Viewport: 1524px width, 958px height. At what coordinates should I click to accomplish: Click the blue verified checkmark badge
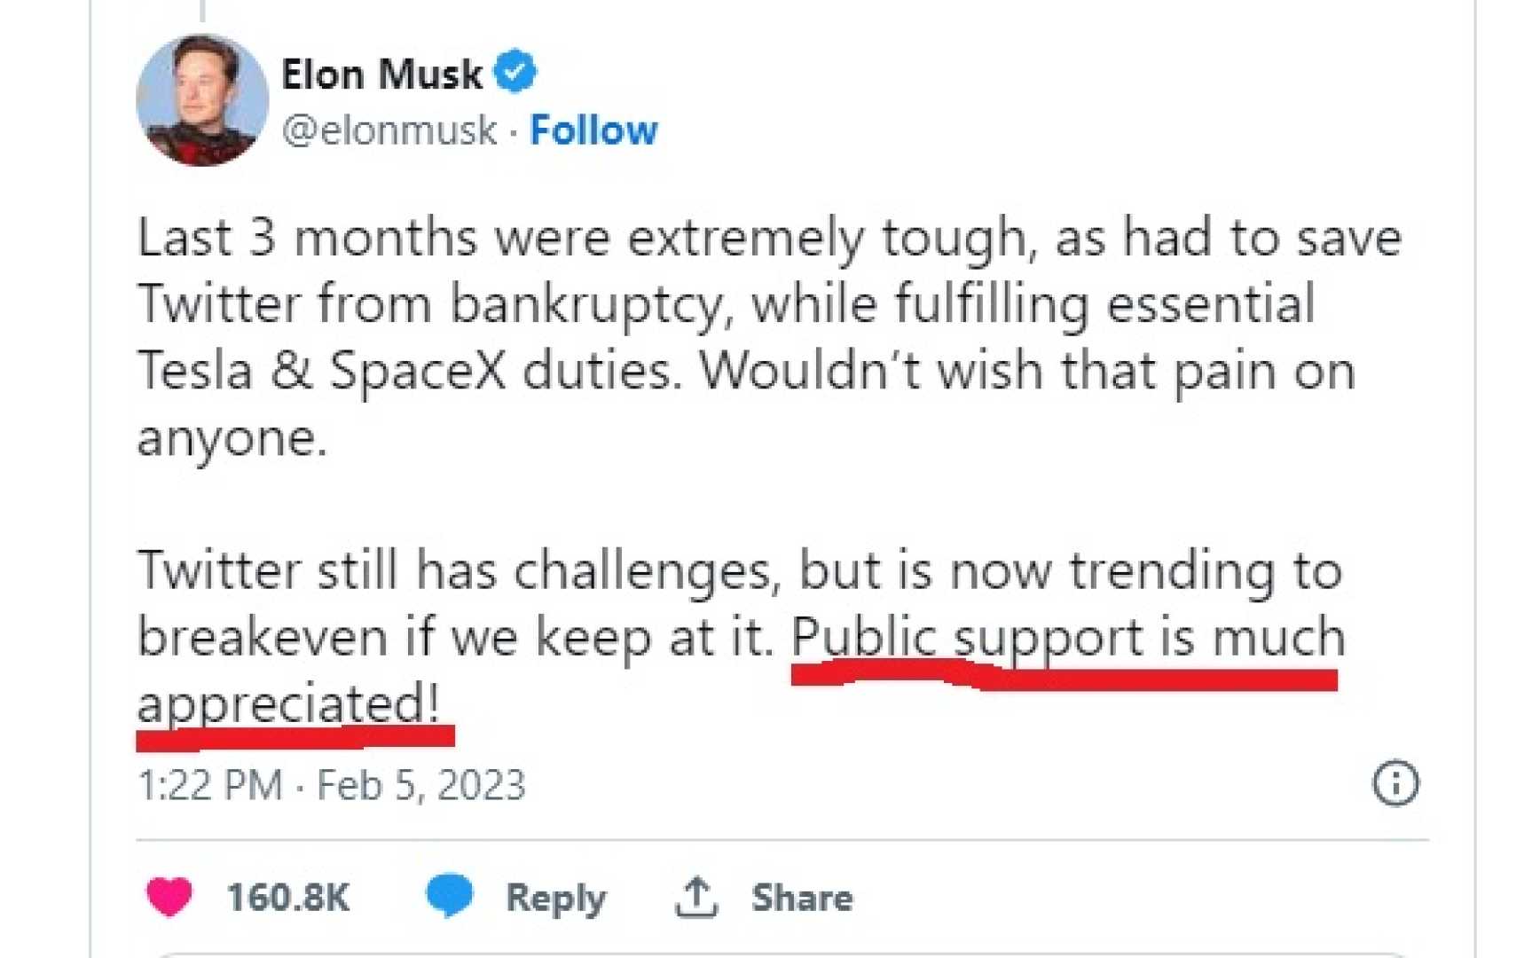[x=515, y=72]
